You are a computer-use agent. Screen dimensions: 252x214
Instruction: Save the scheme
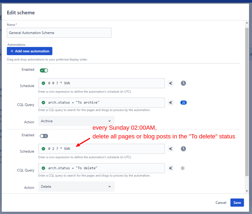[237, 203]
